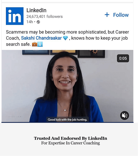Open Sakshi Chandraakar's profile link
The width and height of the screenshot is (138, 156).
pyautogui.click(x=41, y=38)
